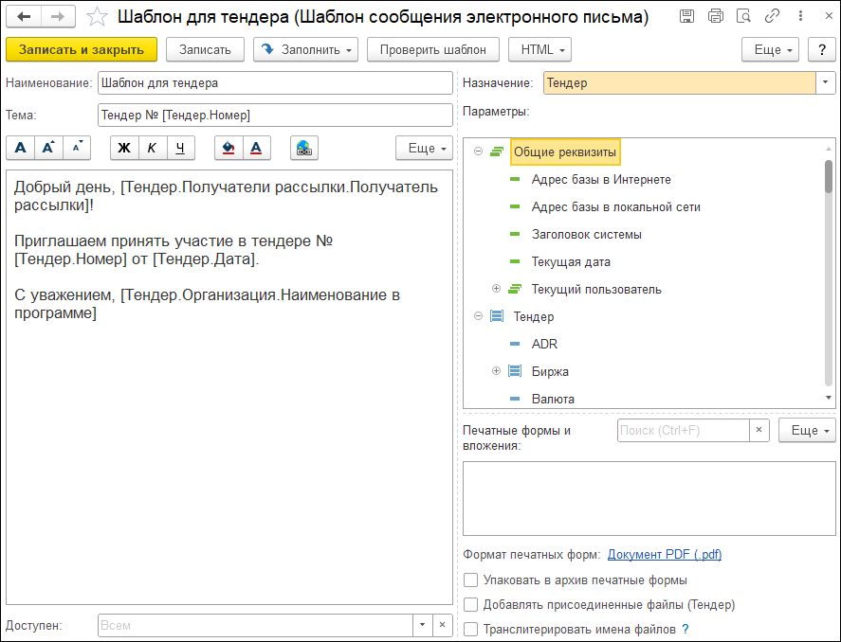Select the Валюта parameter row
Viewport: 841px width, 642px height.
553,399
